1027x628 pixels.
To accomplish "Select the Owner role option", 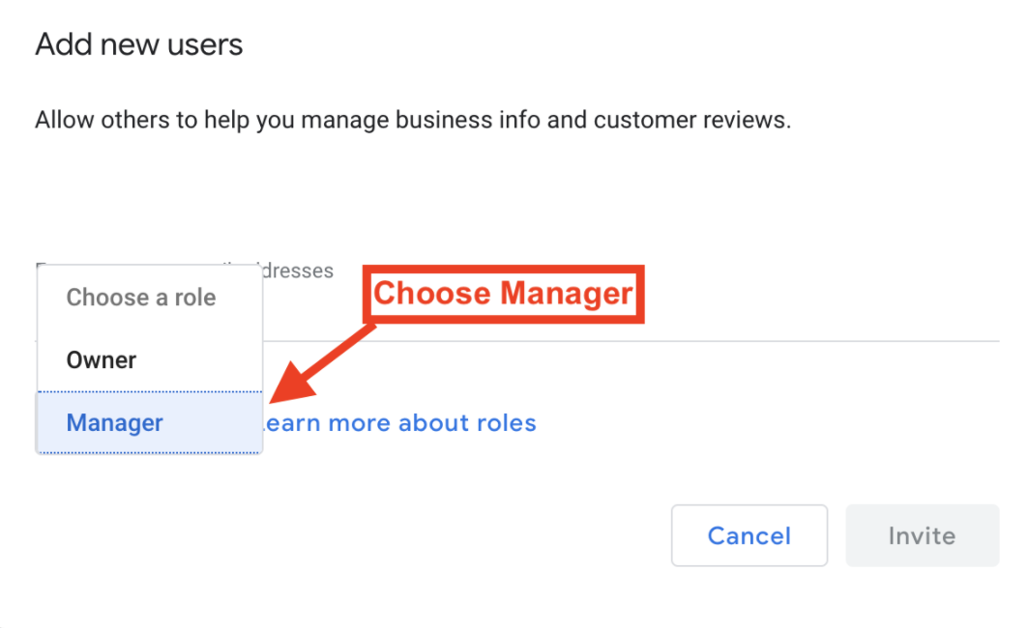I will (150, 360).
